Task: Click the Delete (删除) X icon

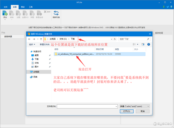Action: [45, 12]
